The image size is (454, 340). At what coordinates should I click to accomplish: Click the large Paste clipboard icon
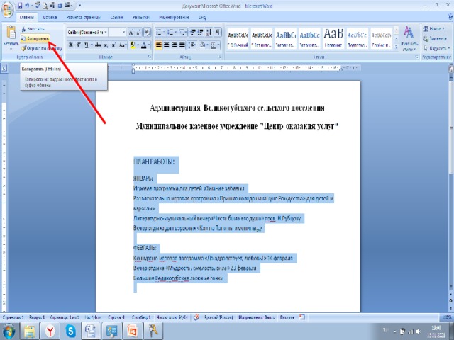(10, 33)
